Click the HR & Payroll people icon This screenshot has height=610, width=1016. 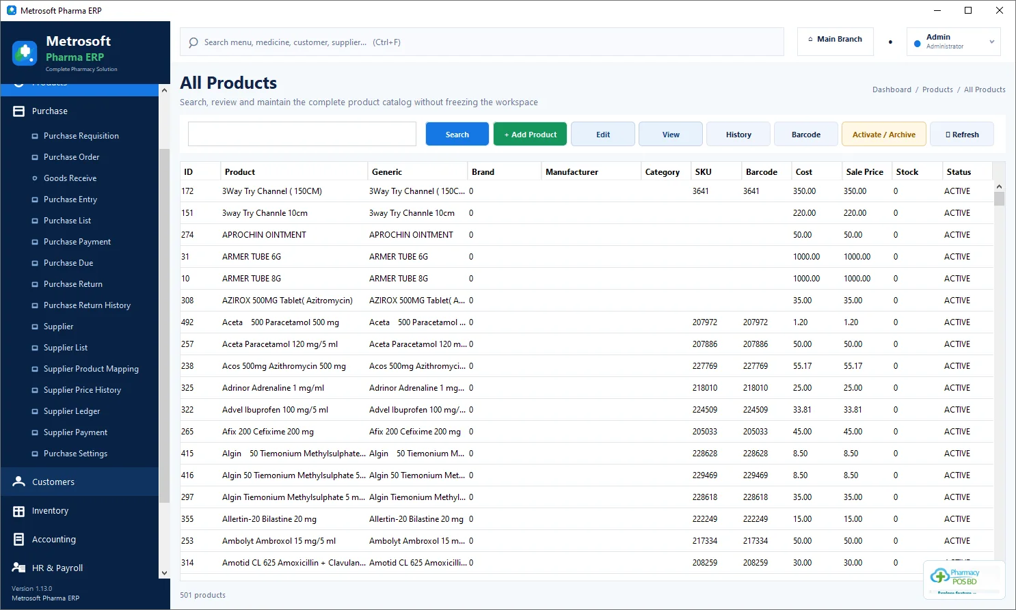tap(19, 568)
